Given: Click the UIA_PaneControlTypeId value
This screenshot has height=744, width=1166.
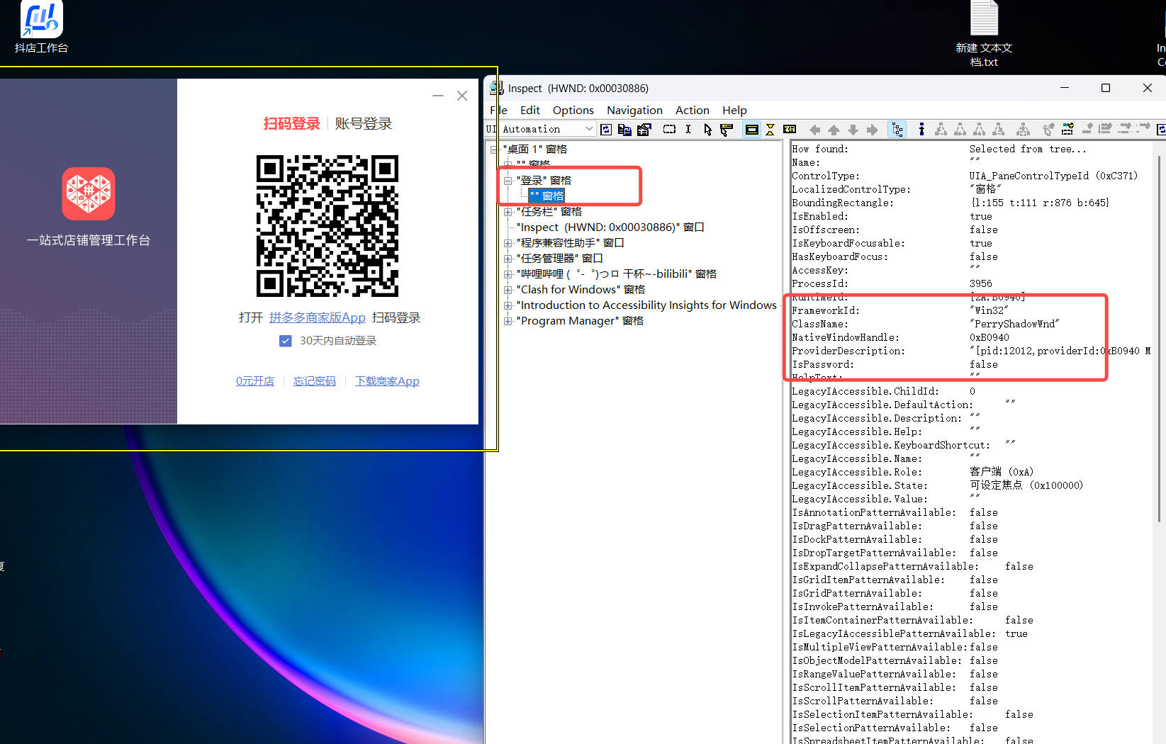Looking at the screenshot, I should point(1053,176).
